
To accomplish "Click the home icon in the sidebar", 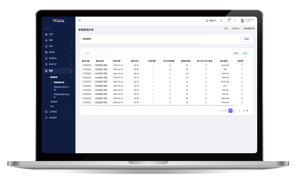I will (46, 34).
